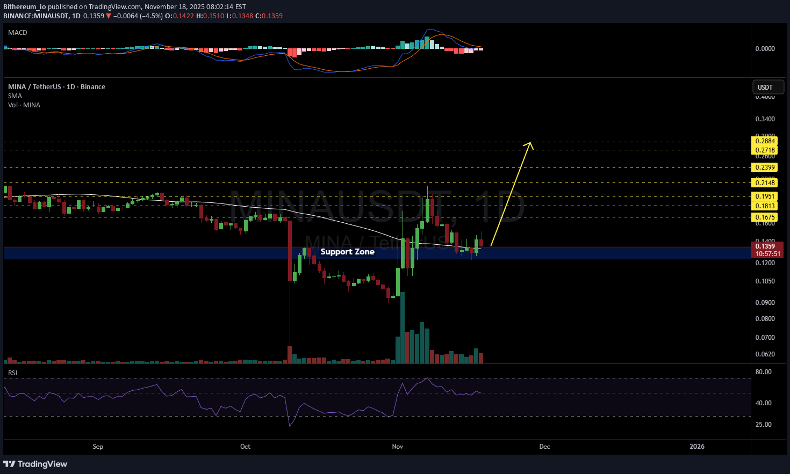790x474 pixels.
Task: Click the Bithereum_io author name
Action: point(24,7)
